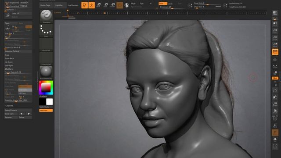The height and width of the screenshot is (158, 281).
Task: Click the Select Camera button
Action: coord(18,110)
